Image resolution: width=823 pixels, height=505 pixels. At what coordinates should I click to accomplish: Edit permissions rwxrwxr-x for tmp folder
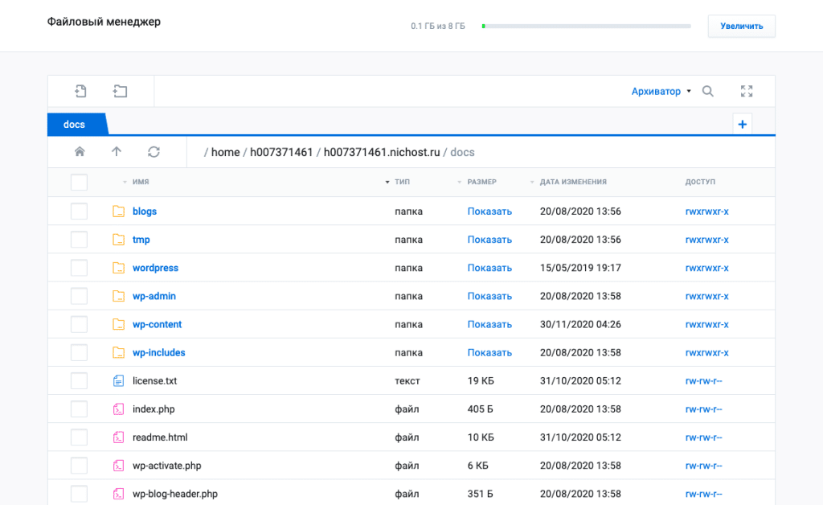coord(707,240)
